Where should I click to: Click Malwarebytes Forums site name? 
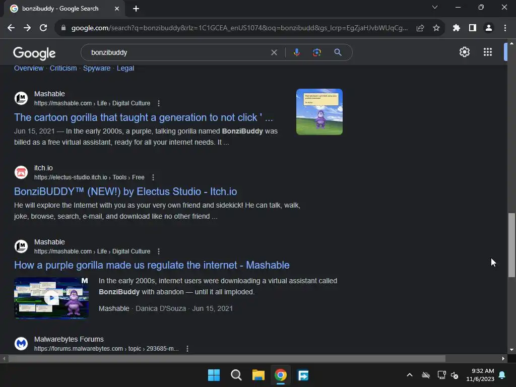pyautogui.click(x=69, y=339)
